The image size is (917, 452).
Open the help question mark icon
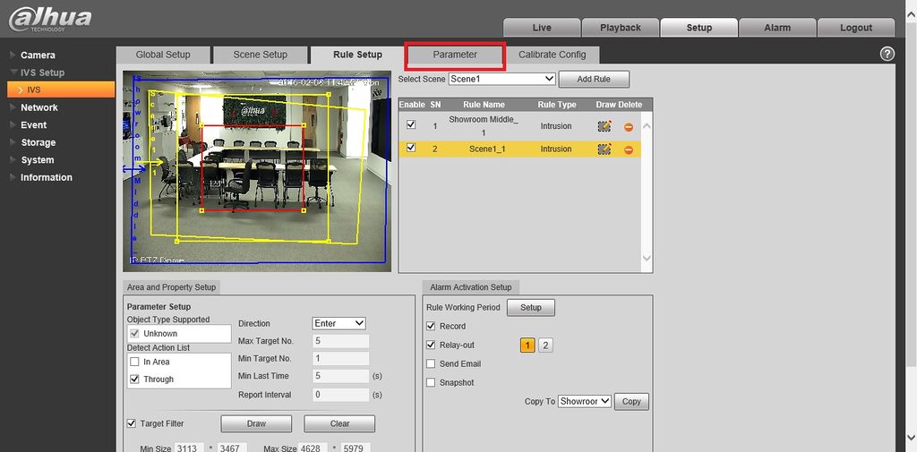887,54
